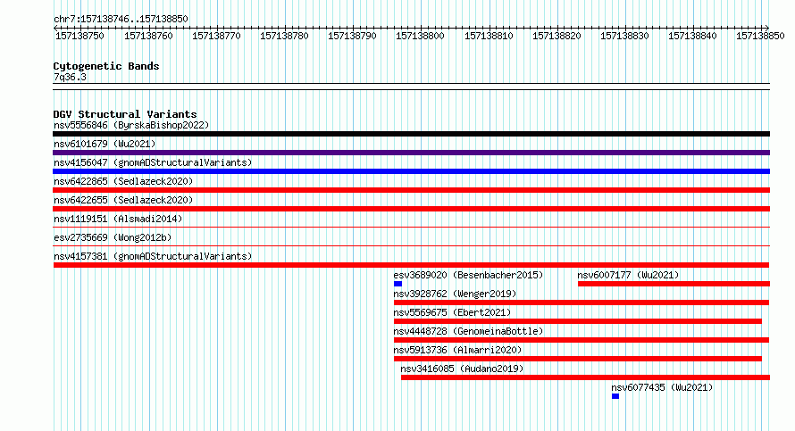The image size is (795, 431).
Task: Click the 7q36.3 band label
Action: click(x=70, y=77)
